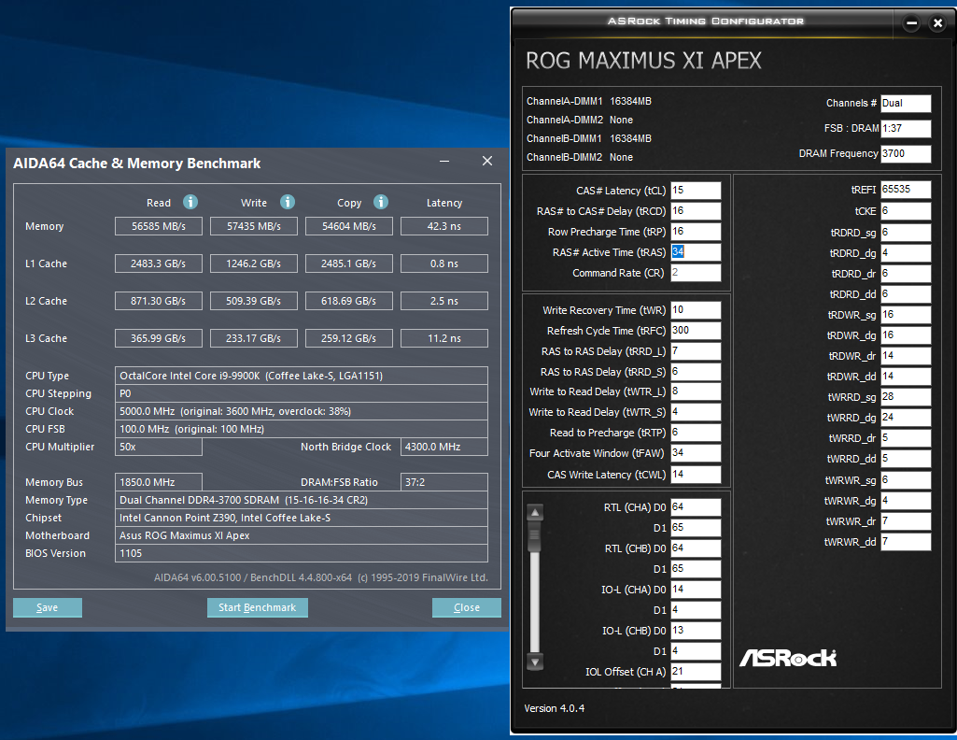The image size is (957, 740).
Task: Click the tWRWR_sg field
Action: (906, 480)
